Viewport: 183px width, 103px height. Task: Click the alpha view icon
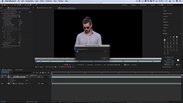point(65,65)
